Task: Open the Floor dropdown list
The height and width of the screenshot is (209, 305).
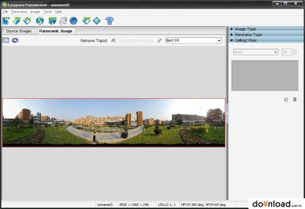Action: 256,52
